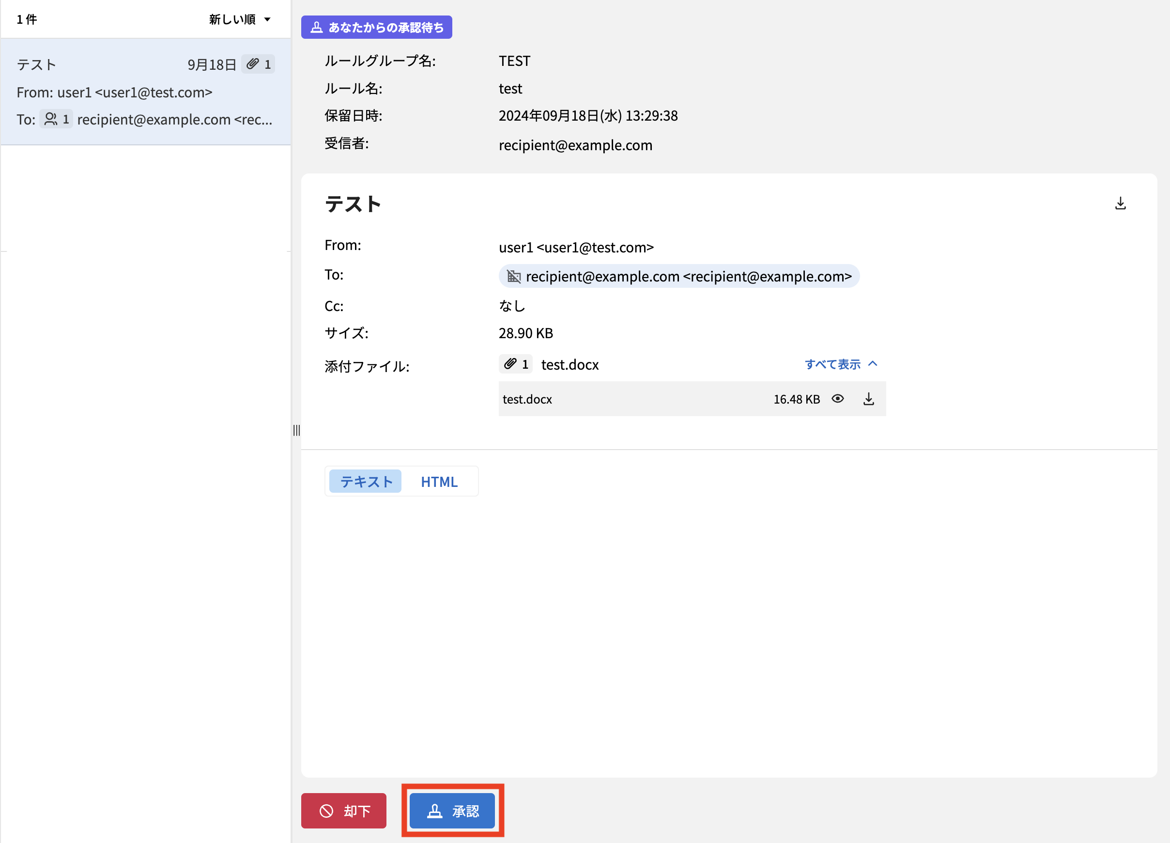Image resolution: width=1170 pixels, height=843 pixels.
Task: Switch to the HTML tab
Action: 439,481
